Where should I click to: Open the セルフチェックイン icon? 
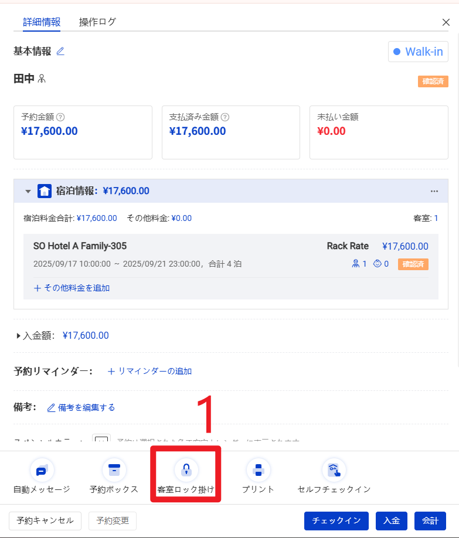pos(334,470)
